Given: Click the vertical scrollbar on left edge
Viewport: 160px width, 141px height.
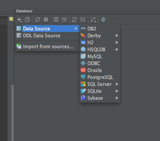Looking at the screenshot, I should tap(13, 113).
